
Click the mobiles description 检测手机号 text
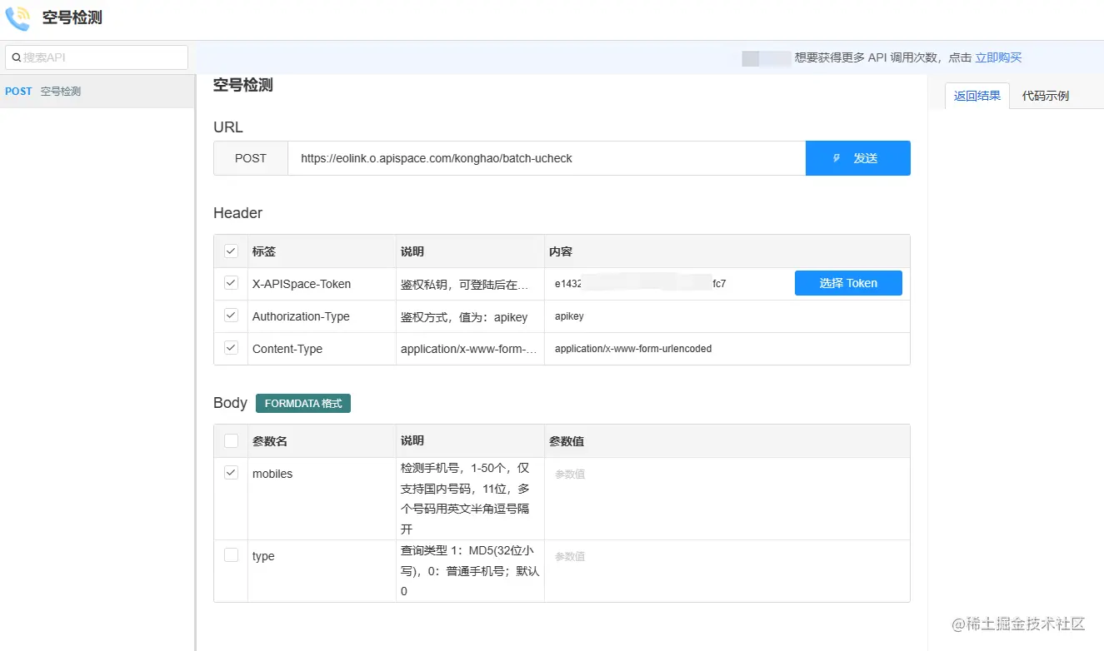(465, 499)
